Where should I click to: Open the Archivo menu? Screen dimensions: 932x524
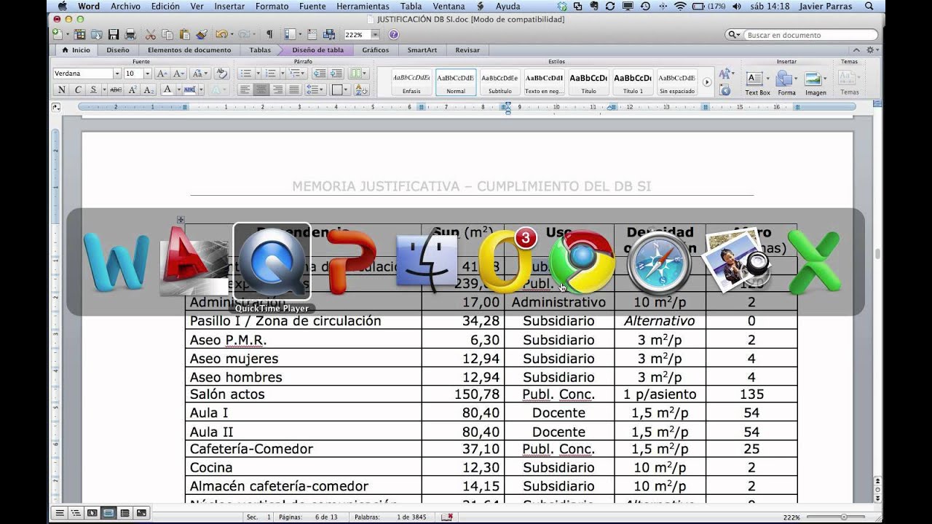[126, 7]
